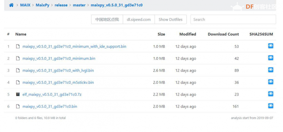The height and width of the screenshot is (132, 283).
Task: Click the 2.6 MB size cell
Action: tap(159, 70)
